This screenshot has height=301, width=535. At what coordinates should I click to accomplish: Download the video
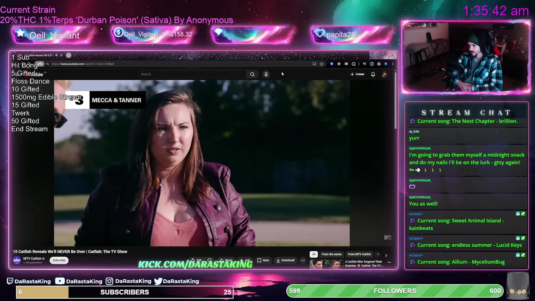[x=285, y=260]
